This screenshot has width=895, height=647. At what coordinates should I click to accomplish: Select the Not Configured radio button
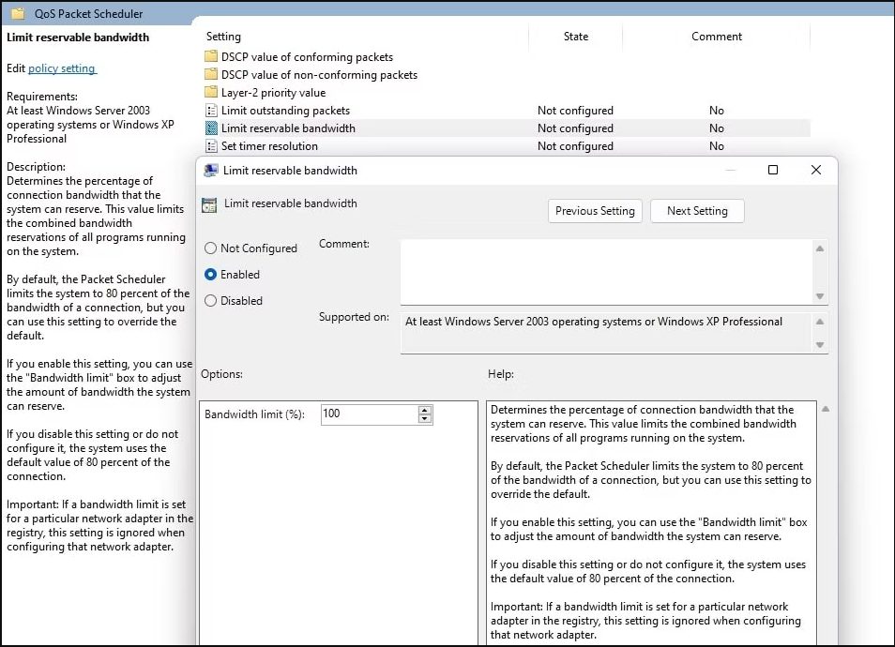point(211,248)
